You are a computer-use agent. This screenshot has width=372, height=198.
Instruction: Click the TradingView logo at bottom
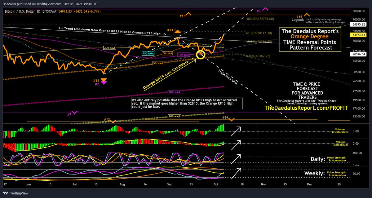coord(15,193)
